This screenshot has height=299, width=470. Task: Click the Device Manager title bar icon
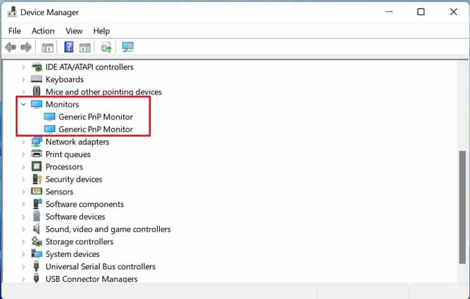(12, 12)
